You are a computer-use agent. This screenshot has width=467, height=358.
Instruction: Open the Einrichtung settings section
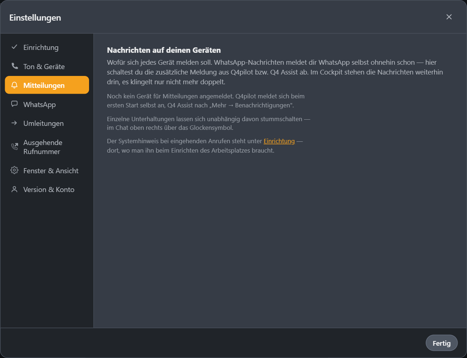tap(47, 47)
